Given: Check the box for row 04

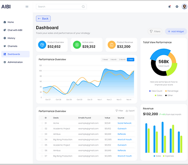Looking at the screenshot, I should pos(42,140).
